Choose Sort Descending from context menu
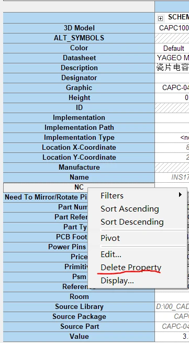189x343 pixels. click(132, 222)
